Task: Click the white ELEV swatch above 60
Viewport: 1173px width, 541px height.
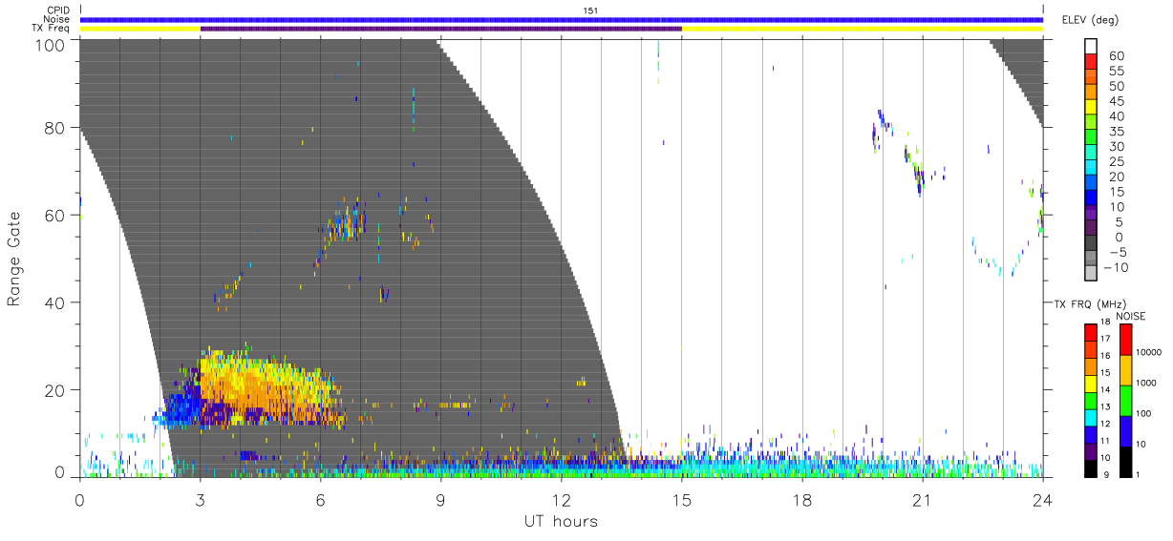Action: point(1092,47)
